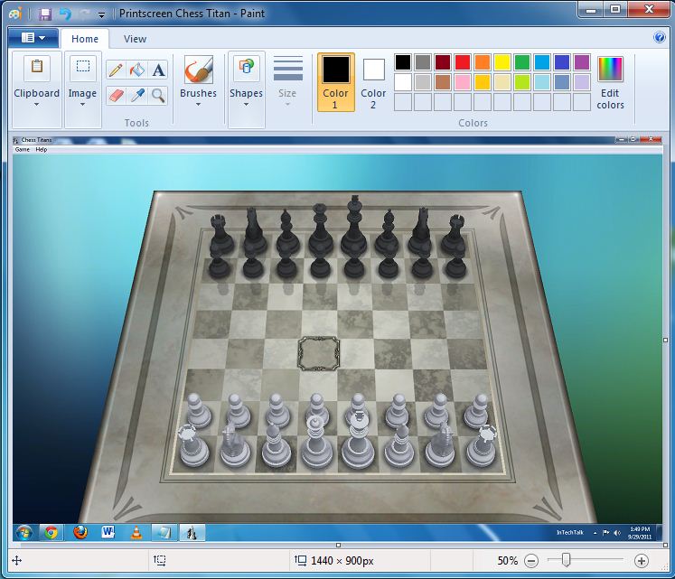The width and height of the screenshot is (675, 579).
Task: Expand the Shapes dropdown arrow
Action: (246, 105)
